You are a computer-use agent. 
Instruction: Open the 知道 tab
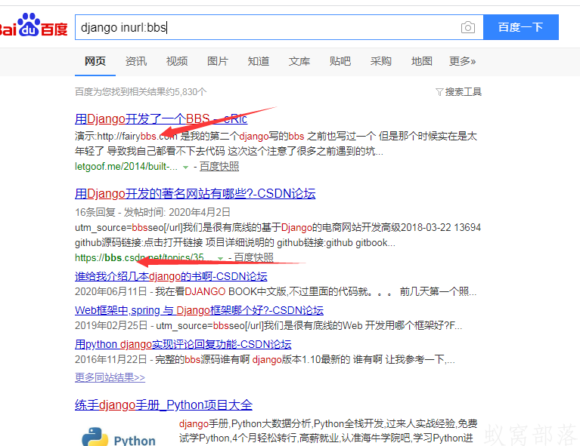point(259,61)
